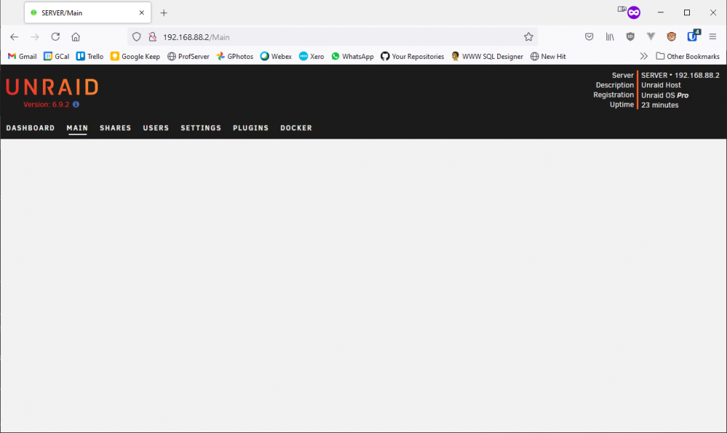
Task: Open the Other Bookmarks folder
Action: pyautogui.click(x=688, y=57)
